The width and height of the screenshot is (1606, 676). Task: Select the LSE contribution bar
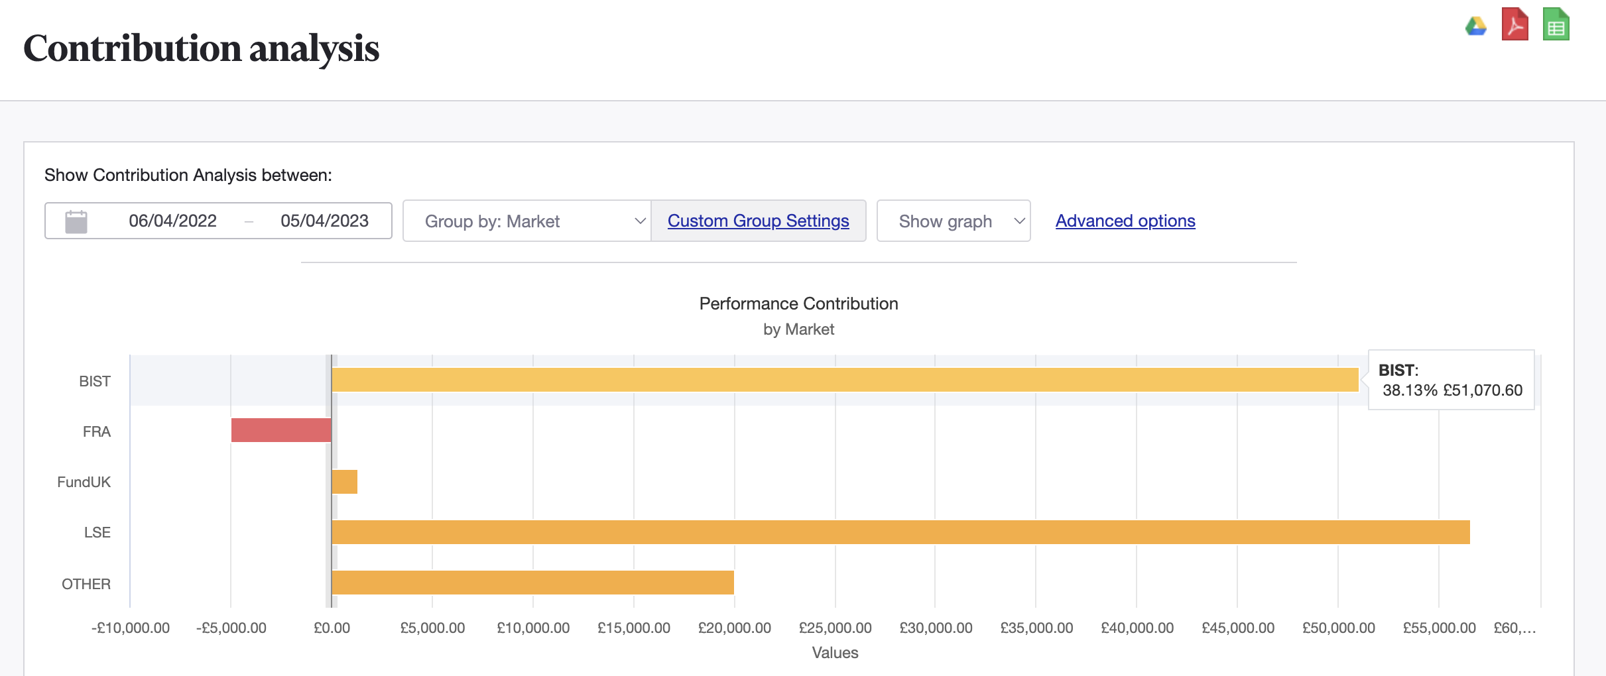click(900, 532)
